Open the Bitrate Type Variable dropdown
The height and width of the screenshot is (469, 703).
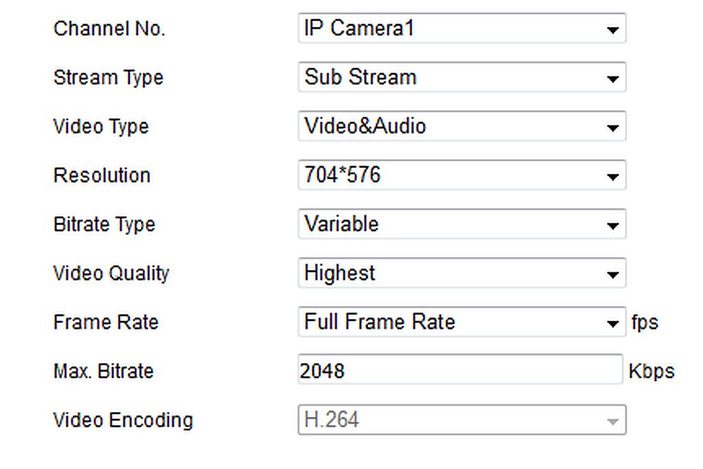[x=462, y=224]
